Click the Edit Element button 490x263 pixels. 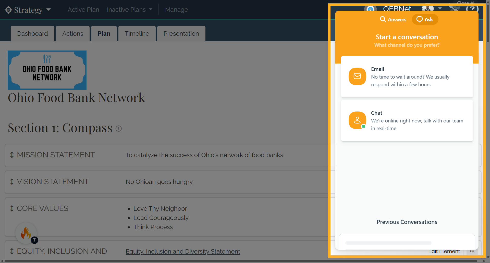point(444,252)
